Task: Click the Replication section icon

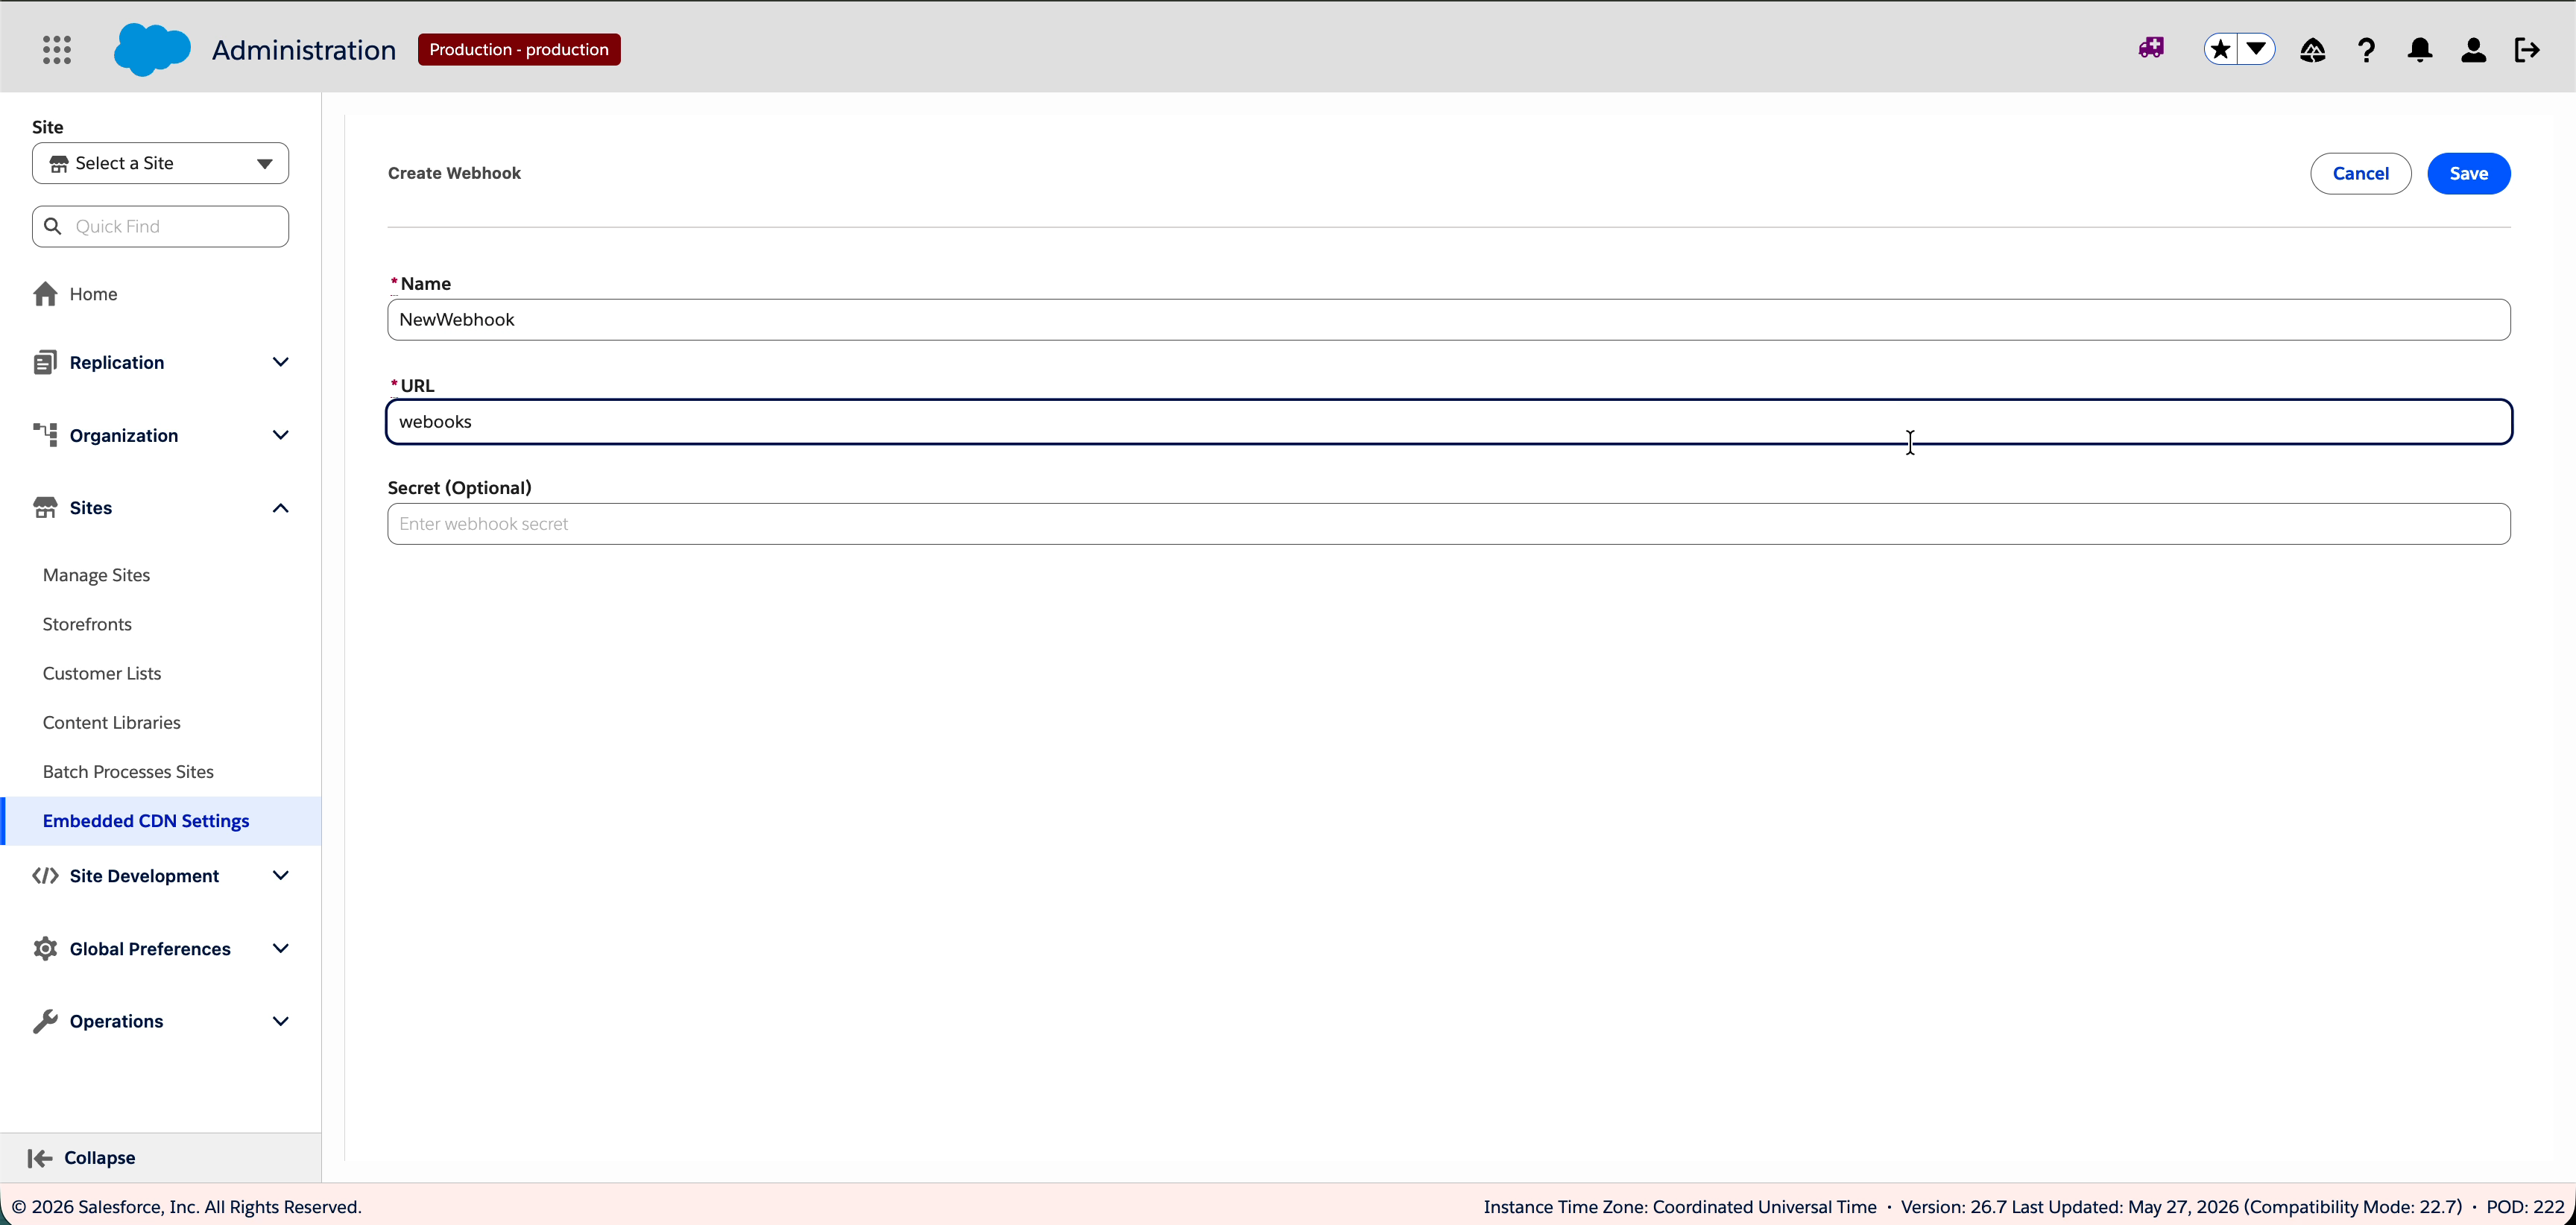Action: click(45, 362)
